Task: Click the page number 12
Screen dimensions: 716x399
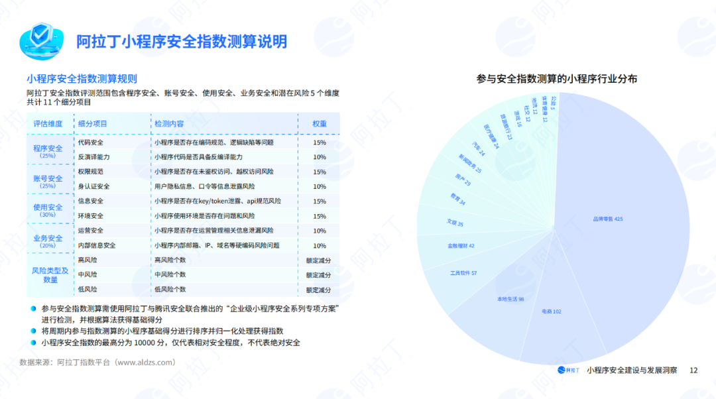Action: 693,370
